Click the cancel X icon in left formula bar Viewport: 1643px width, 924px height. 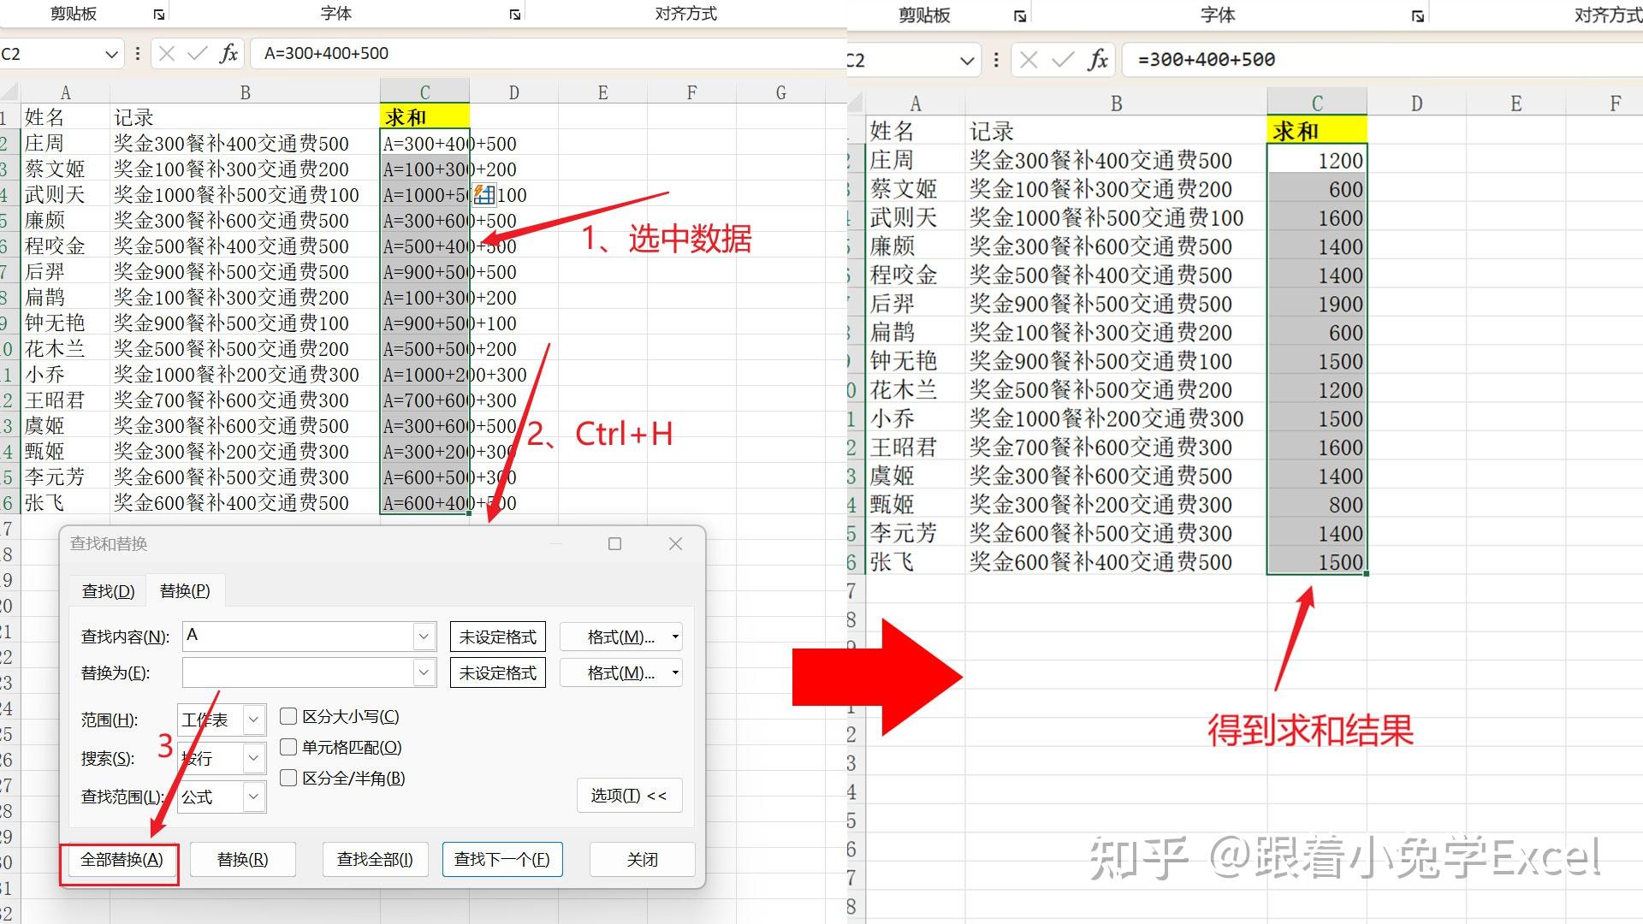pyautogui.click(x=167, y=54)
